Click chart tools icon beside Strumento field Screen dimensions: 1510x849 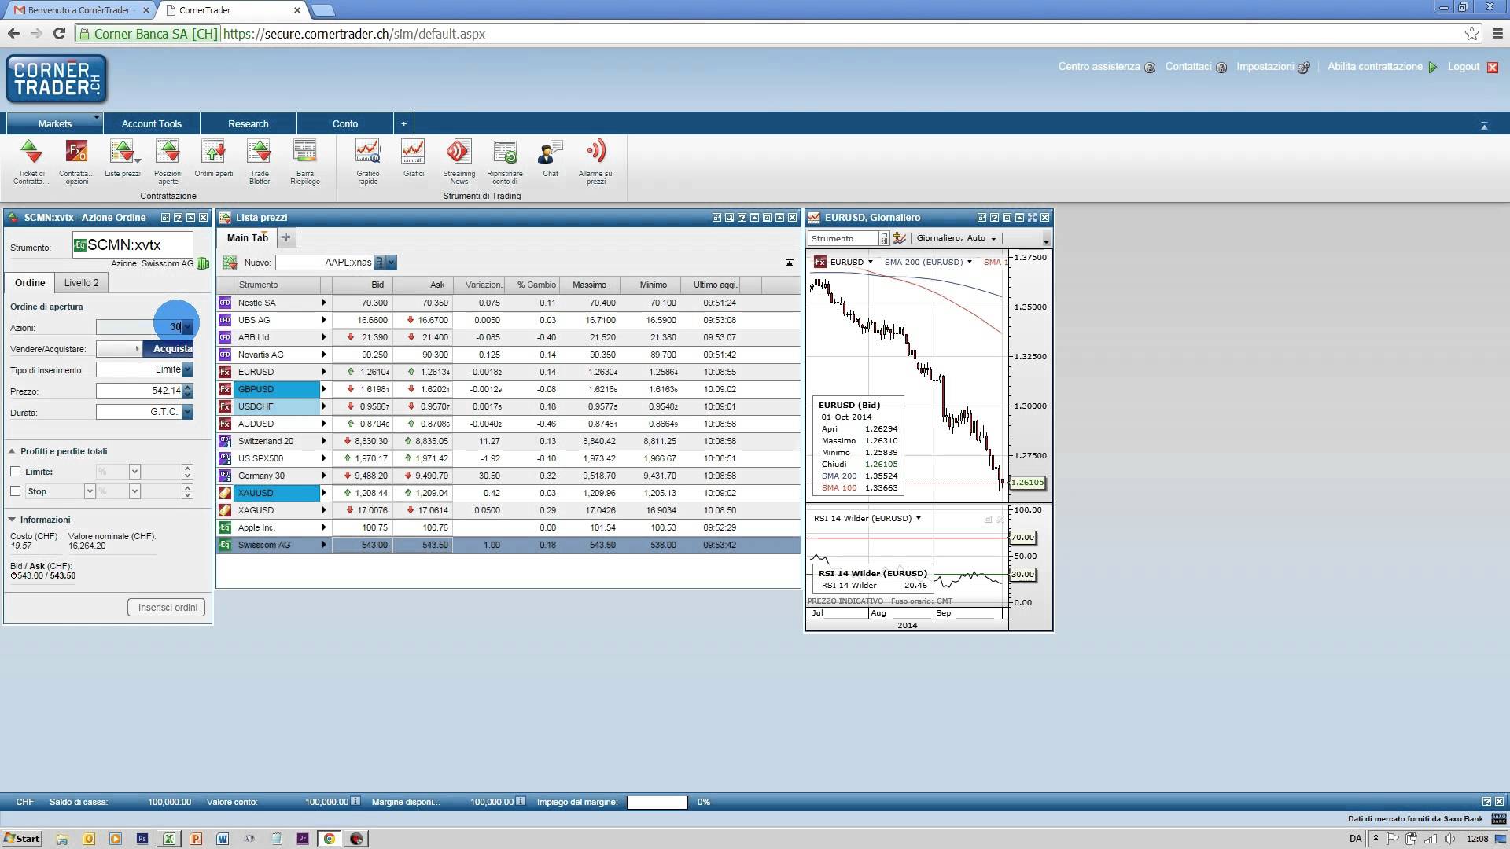click(900, 238)
